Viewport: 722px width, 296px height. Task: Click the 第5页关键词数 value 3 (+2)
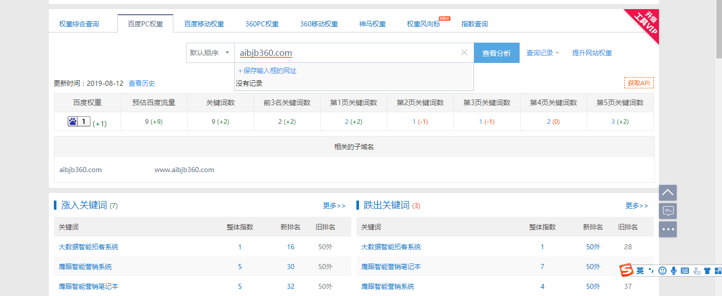(x=620, y=122)
